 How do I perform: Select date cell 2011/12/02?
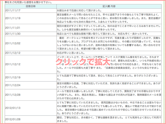[31, 43]
